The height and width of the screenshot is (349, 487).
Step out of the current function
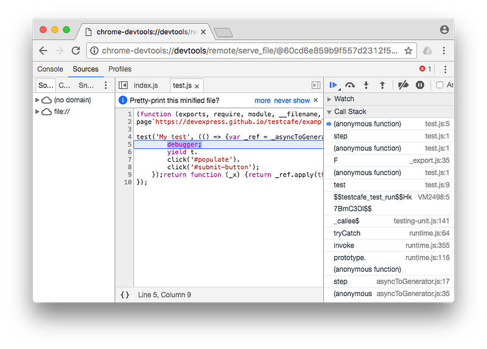[382, 85]
